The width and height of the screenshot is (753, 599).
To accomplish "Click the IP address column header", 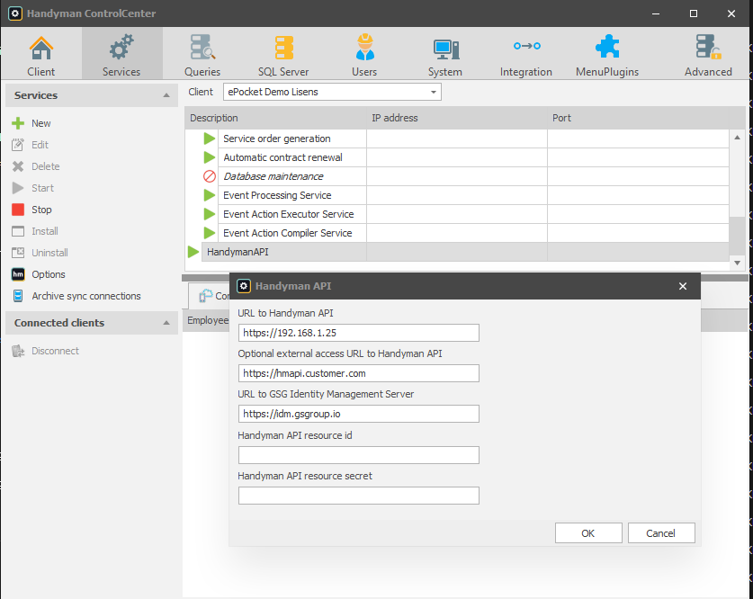I will [457, 118].
